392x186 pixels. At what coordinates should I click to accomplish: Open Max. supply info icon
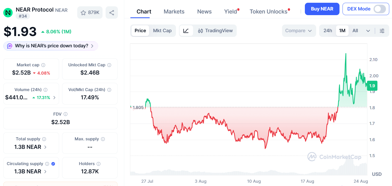coord(103,139)
